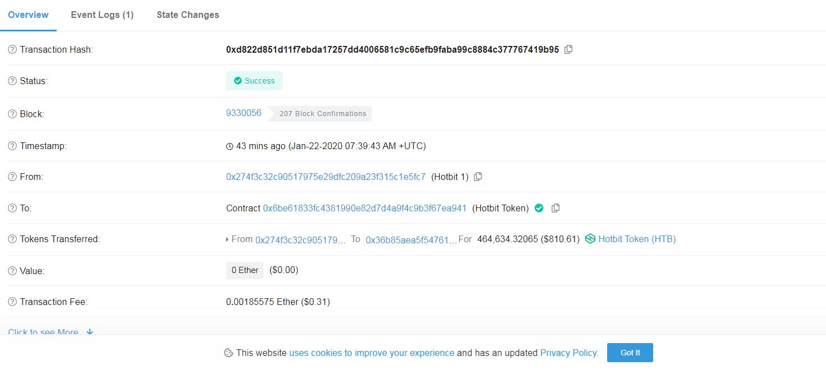
Task: Click the help icon next to Block
Action: 12,114
